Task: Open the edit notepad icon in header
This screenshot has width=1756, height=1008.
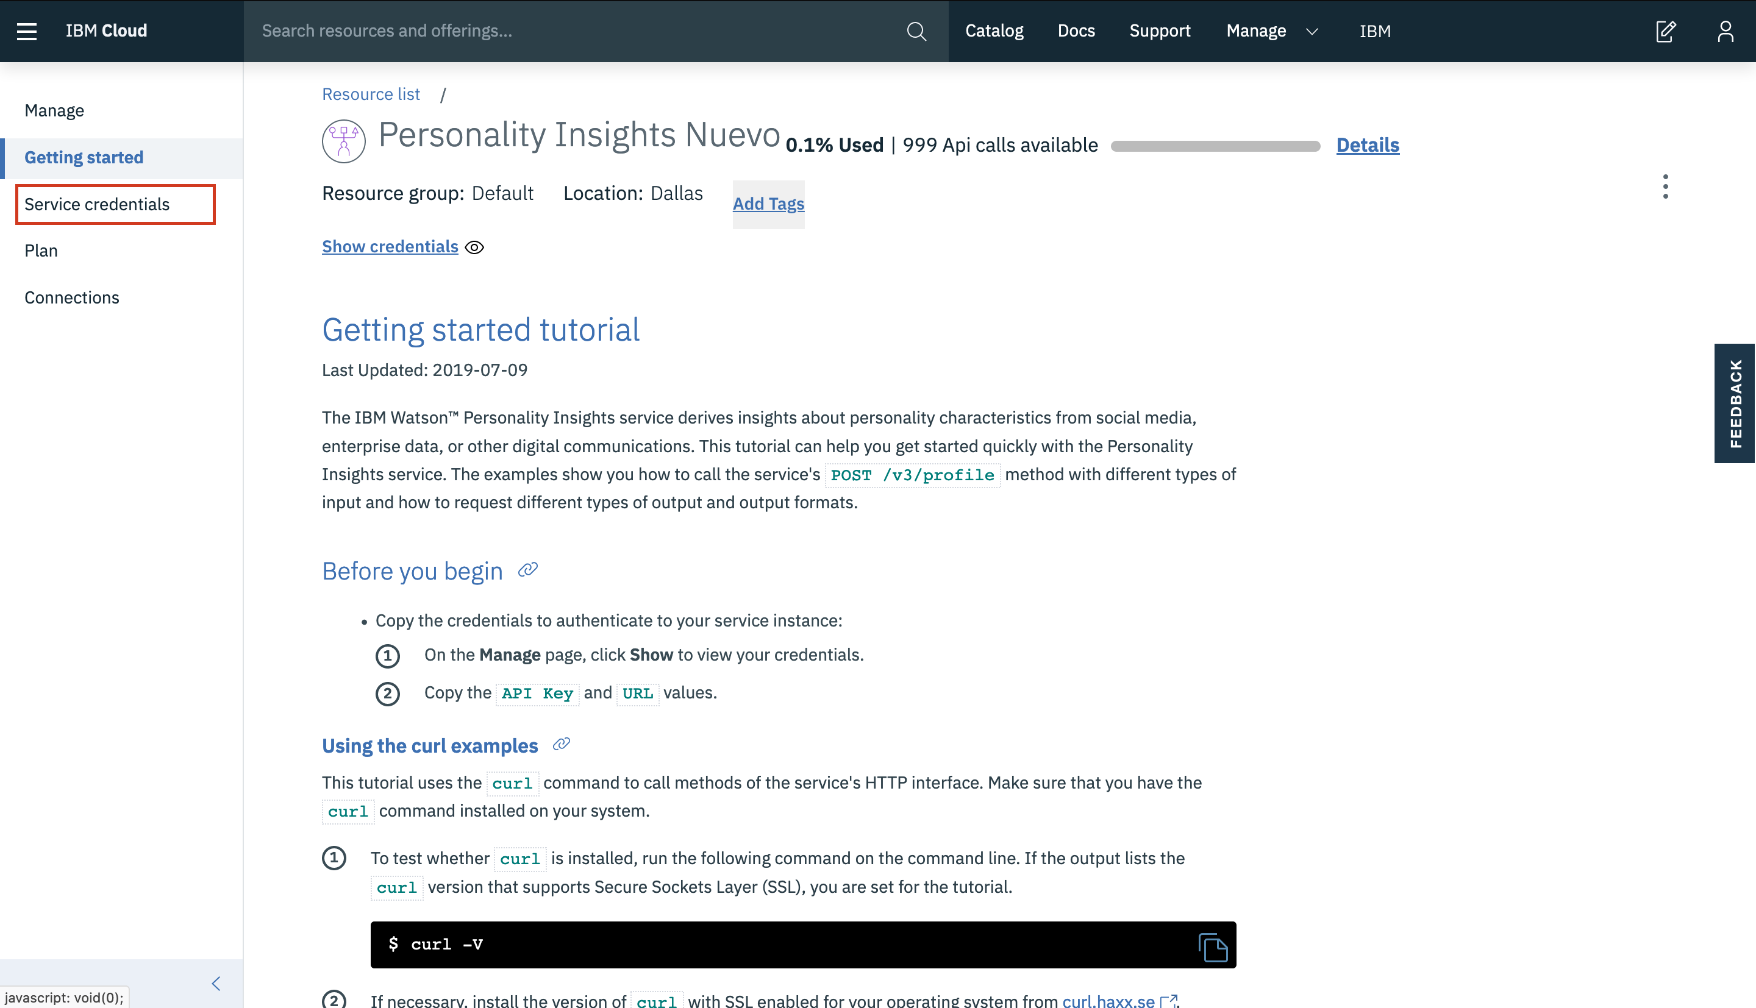Action: (x=1665, y=31)
